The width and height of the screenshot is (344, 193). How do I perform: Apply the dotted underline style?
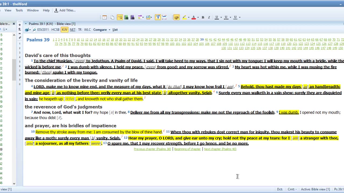[x=235, y=17]
